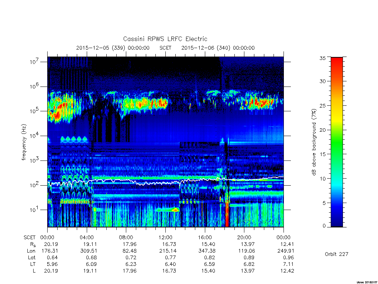The height and width of the screenshot is (284, 378).
Task: Click the colorbar tick labeled 20
Action: [323, 130]
